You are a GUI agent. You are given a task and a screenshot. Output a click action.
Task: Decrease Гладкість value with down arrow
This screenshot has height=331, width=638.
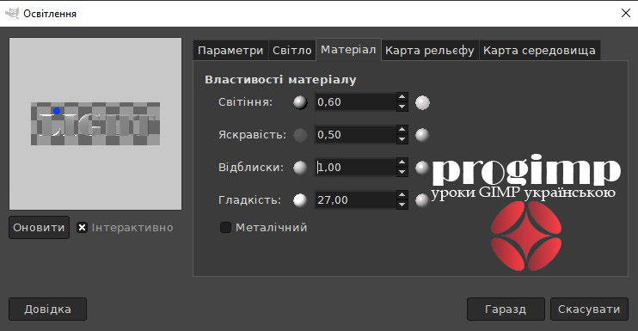402,204
